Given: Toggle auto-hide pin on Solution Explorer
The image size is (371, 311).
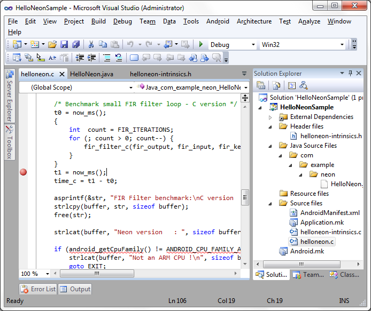Looking at the screenshot, I should pyautogui.click(x=350, y=74).
